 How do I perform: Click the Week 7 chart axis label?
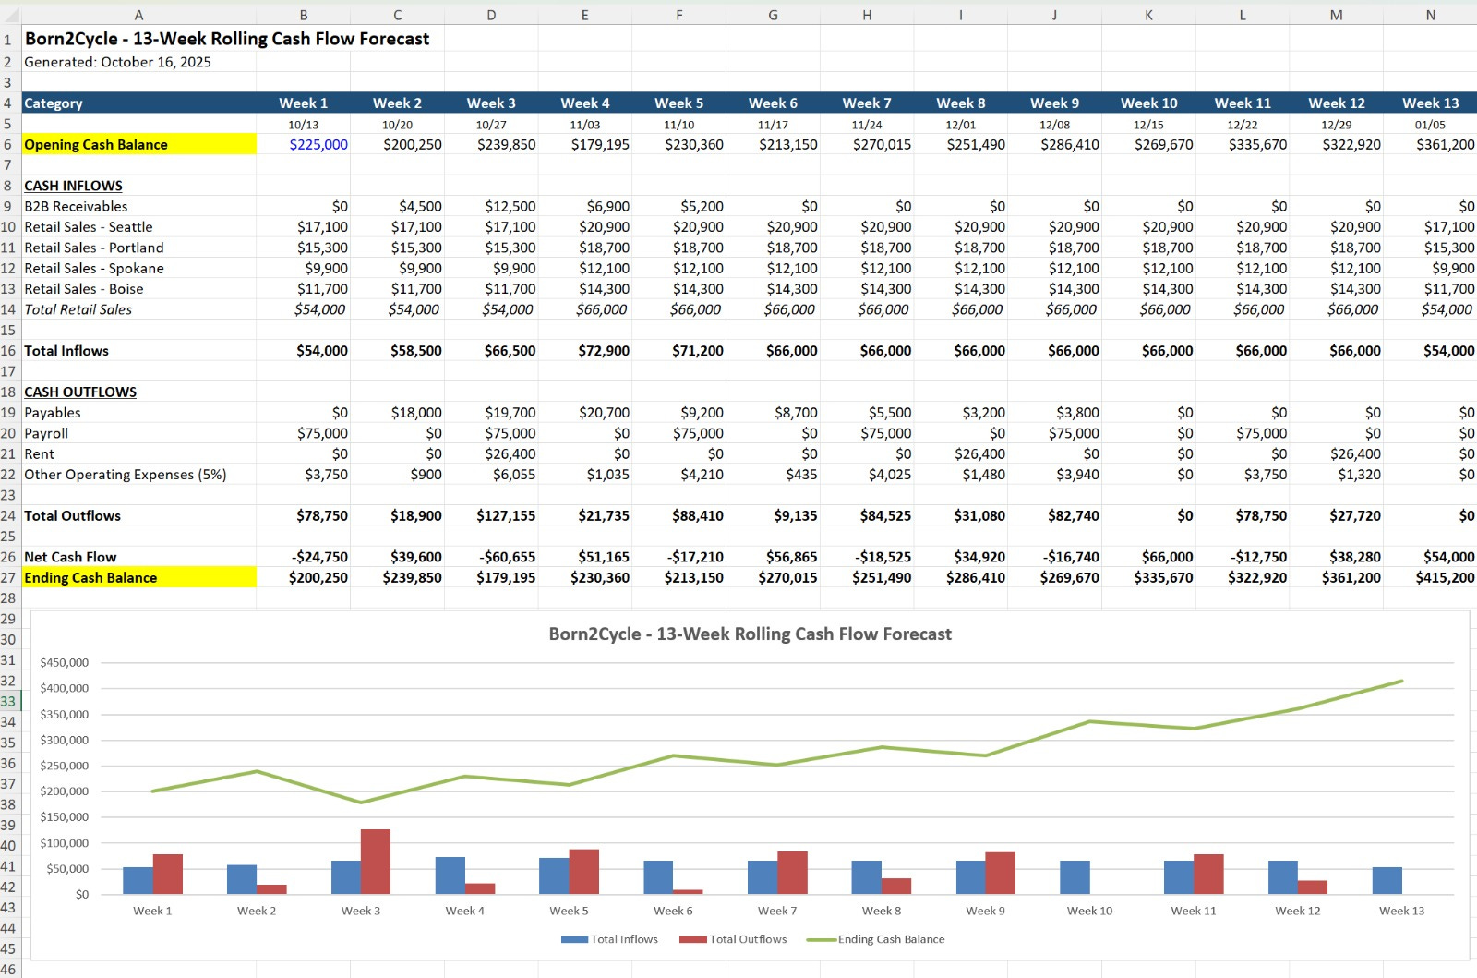[777, 911]
